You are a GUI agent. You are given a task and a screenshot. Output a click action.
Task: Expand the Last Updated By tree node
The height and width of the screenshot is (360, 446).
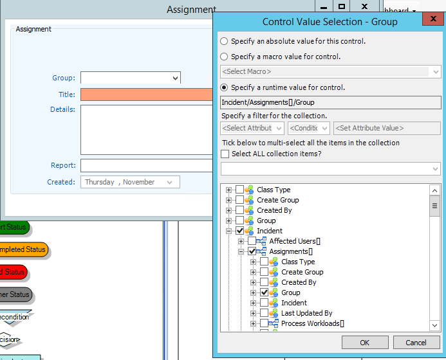coord(253,313)
